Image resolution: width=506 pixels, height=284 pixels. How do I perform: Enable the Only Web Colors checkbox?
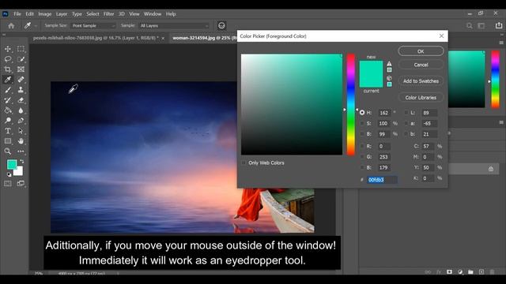[244, 163]
